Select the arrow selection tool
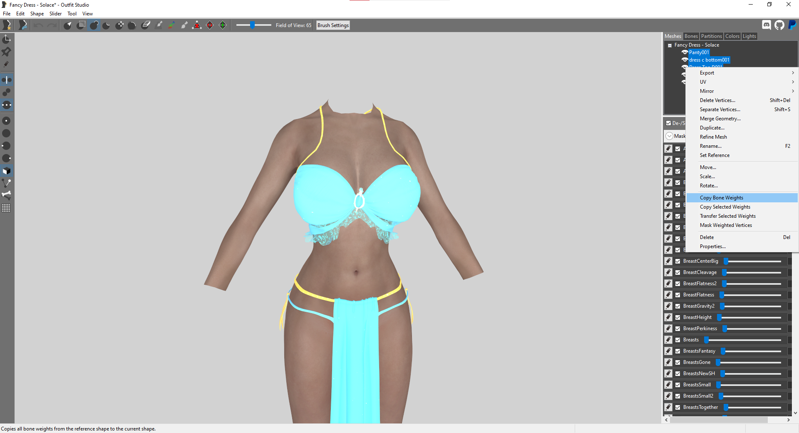The height and width of the screenshot is (433, 799). pyautogui.click(x=68, y=25)
